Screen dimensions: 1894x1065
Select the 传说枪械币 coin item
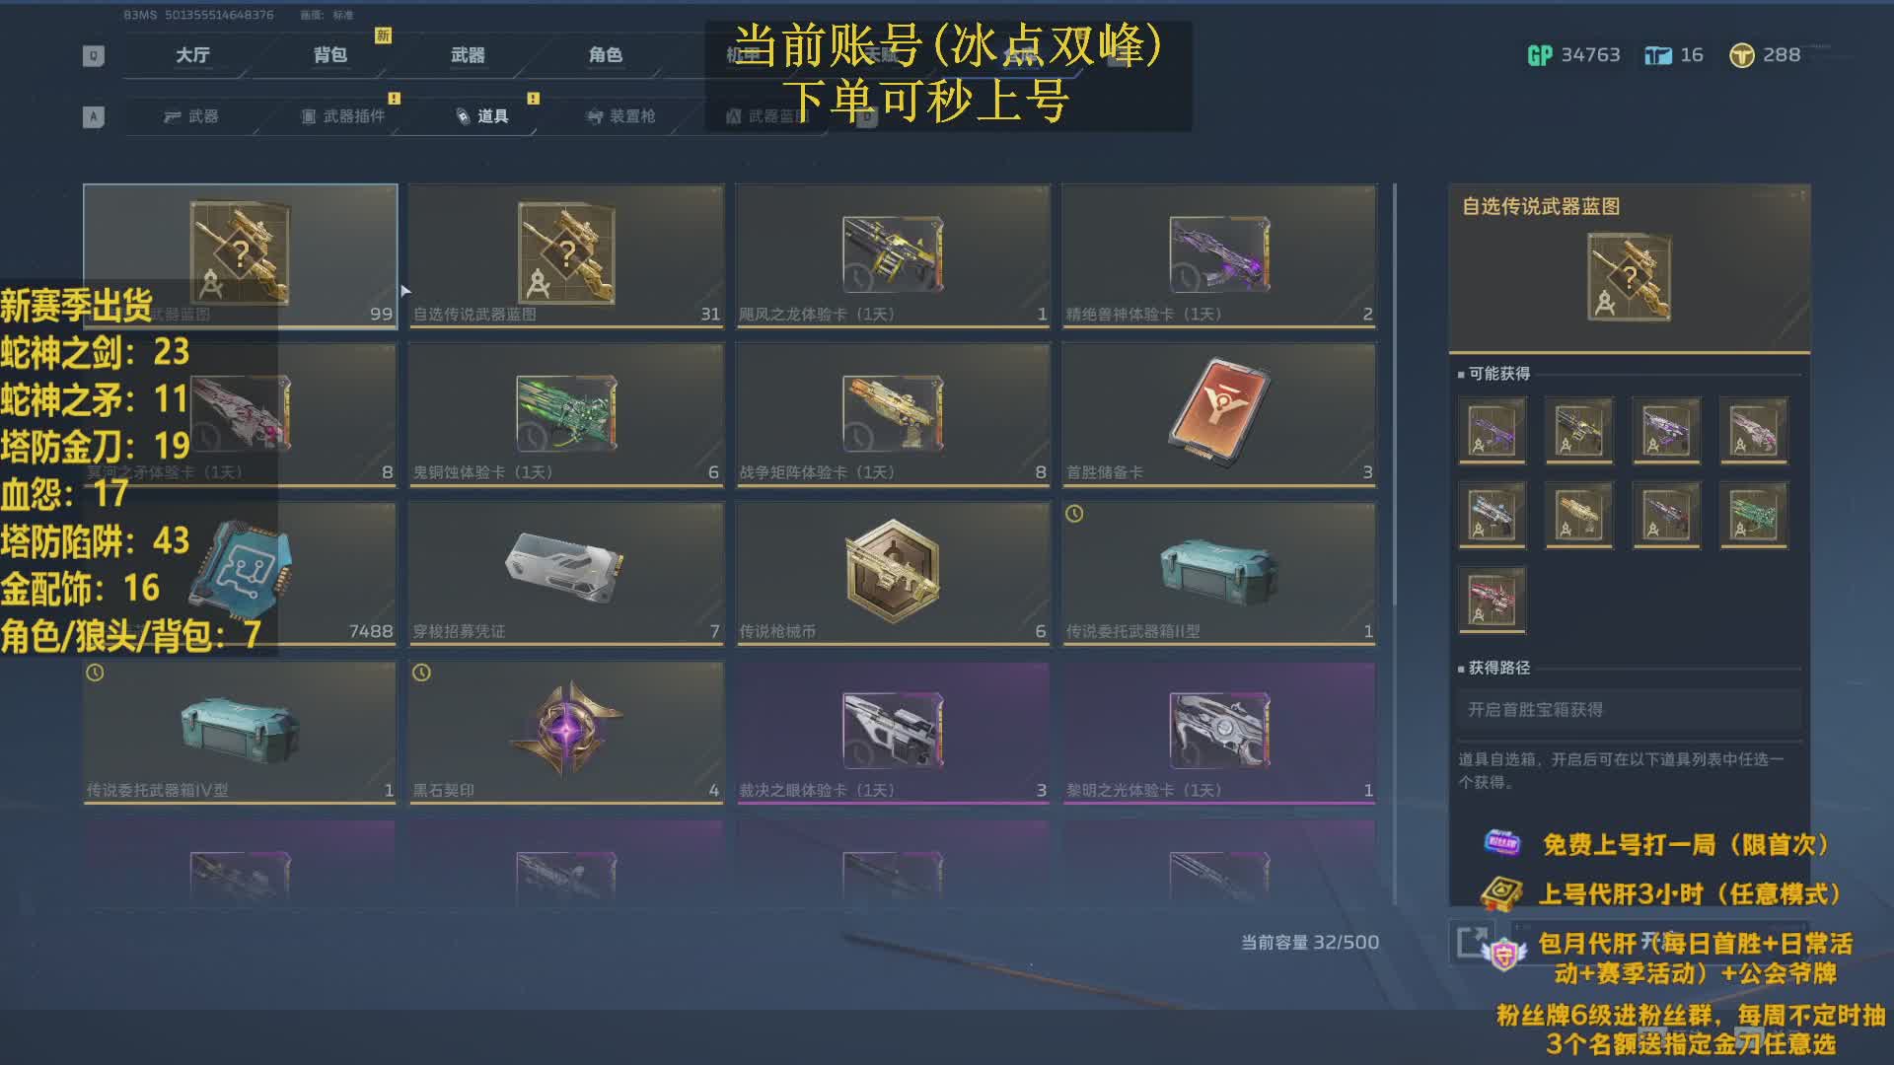[893, 573]
